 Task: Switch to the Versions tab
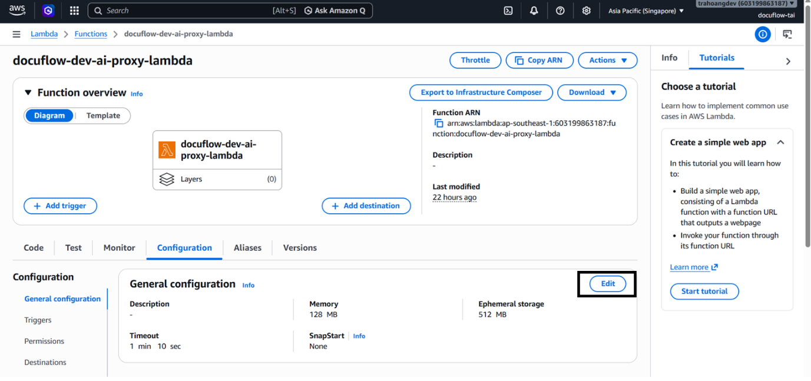(300, 248)
